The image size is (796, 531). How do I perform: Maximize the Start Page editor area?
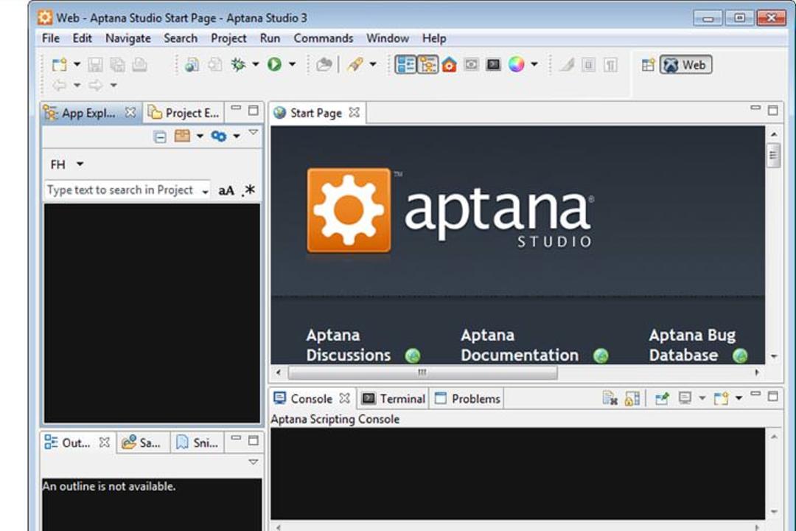point(773,111)
